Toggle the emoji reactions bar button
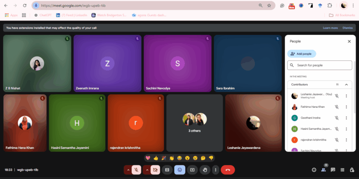Image resolution: width=359 pixels, height=179 pixels. (x=179, y=170)
